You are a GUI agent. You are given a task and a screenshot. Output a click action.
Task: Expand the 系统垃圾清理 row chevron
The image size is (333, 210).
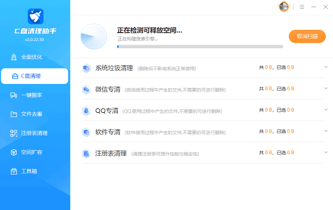(x=326, y=67)
